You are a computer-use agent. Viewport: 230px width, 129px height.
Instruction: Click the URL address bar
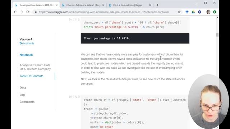point(104,12)
